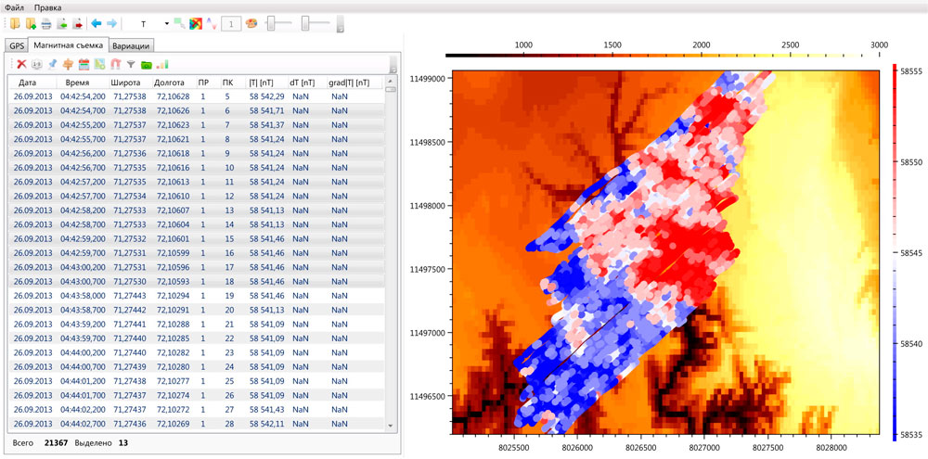Click the first slider in the toolbar
928x459 pixels.
click(272, 23)
